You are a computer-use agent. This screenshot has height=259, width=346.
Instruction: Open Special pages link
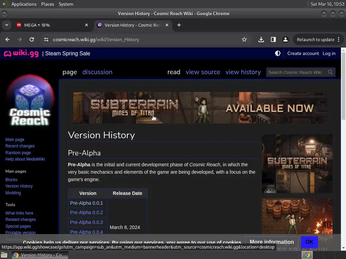click(x=18, y=226)
